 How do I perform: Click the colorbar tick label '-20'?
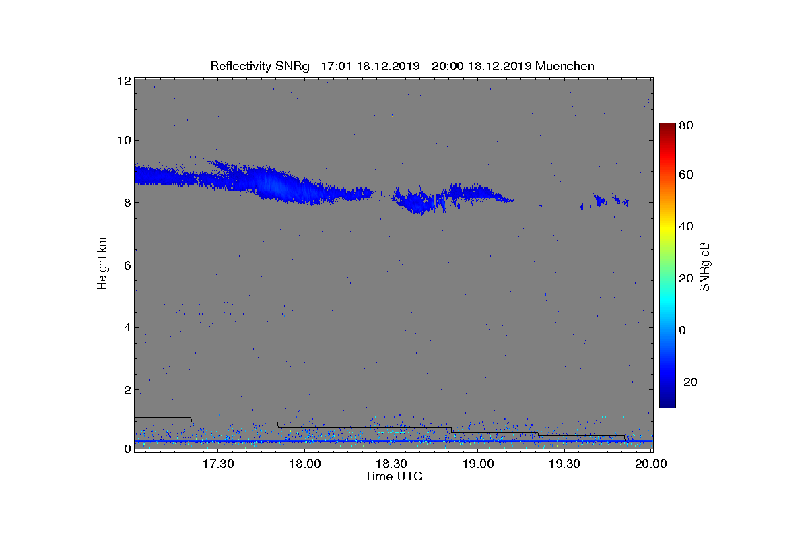coord(689,382)
